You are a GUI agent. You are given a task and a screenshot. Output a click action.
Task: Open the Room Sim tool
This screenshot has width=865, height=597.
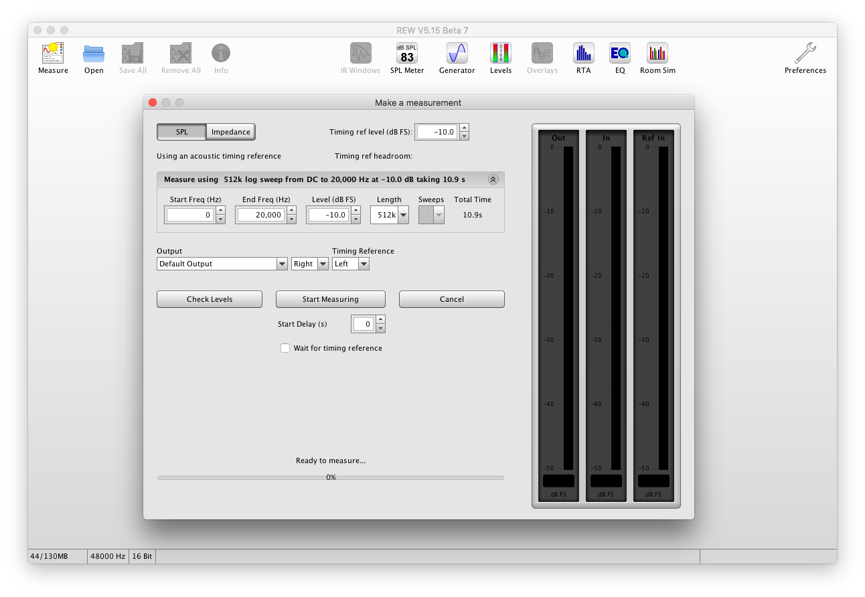pyautogui.click(x=657, y=57)
